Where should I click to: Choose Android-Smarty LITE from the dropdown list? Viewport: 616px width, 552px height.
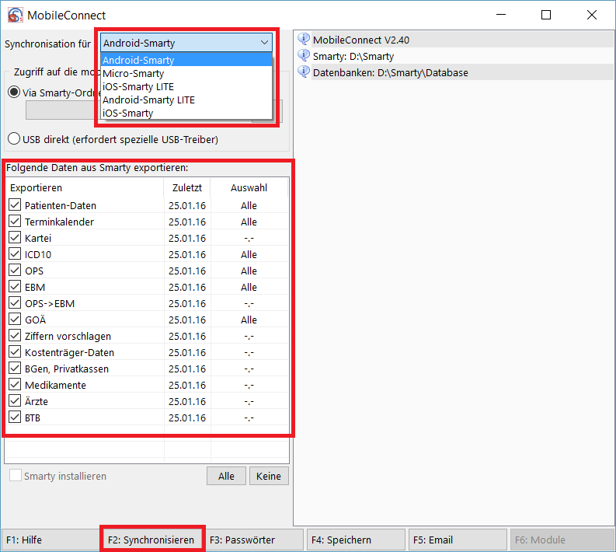pos(186,100)
